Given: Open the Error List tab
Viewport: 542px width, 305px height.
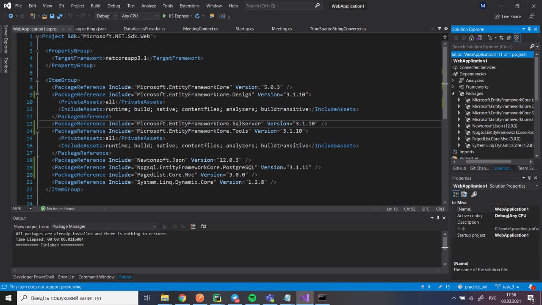Looking at the screenshot, I should (66, 277).
